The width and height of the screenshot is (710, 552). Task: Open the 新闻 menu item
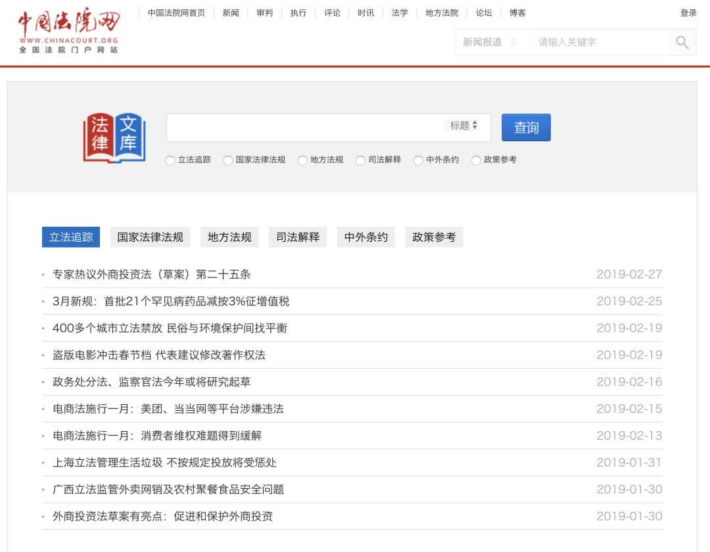[x=231, y=12]
